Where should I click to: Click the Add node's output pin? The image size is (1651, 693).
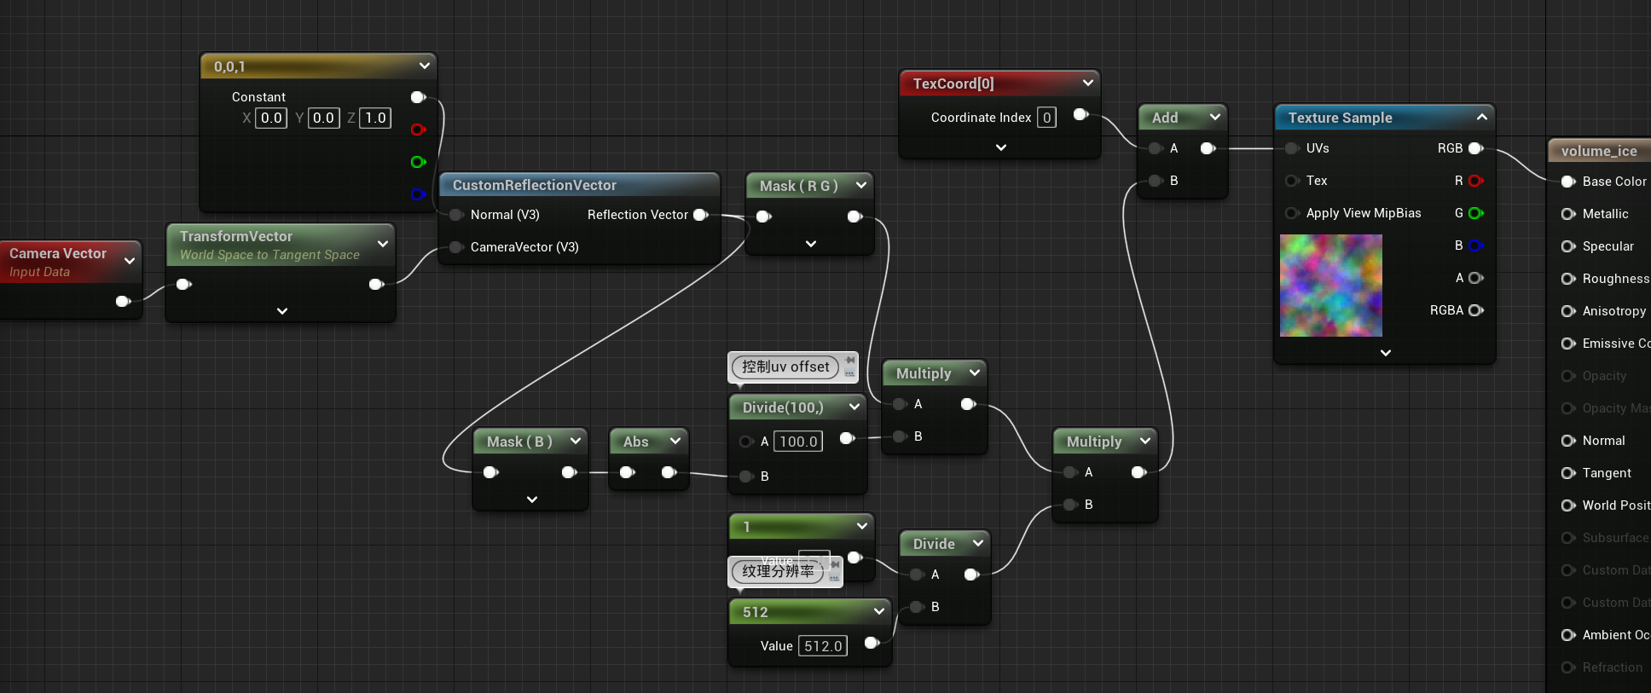click(x=1208, y=148)
